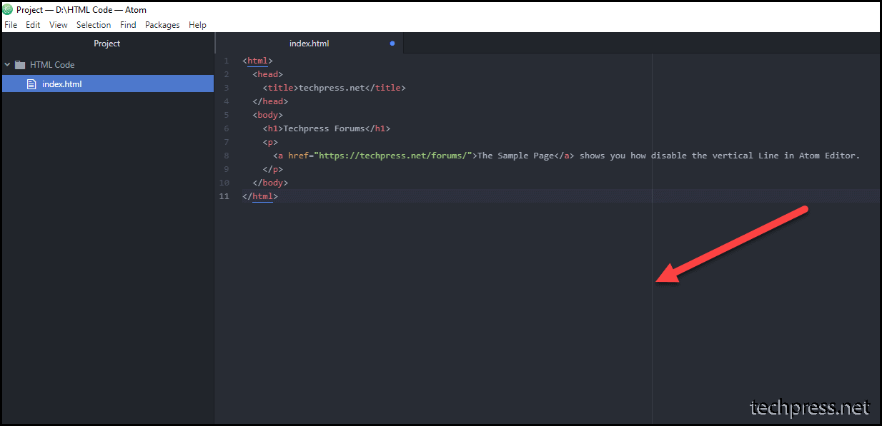This screenshot has height=426, width=882.
Task: Click line number 8 in the gutter
Action: point(226,155)
